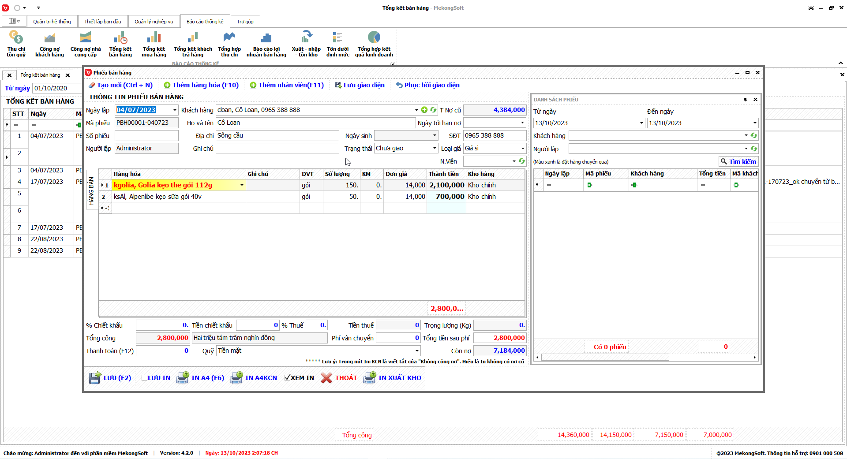This screenshot has height=459, width=847.
Task: Click Tổng kết mua hàng ribbon icon
Action: tap(154, 44)
